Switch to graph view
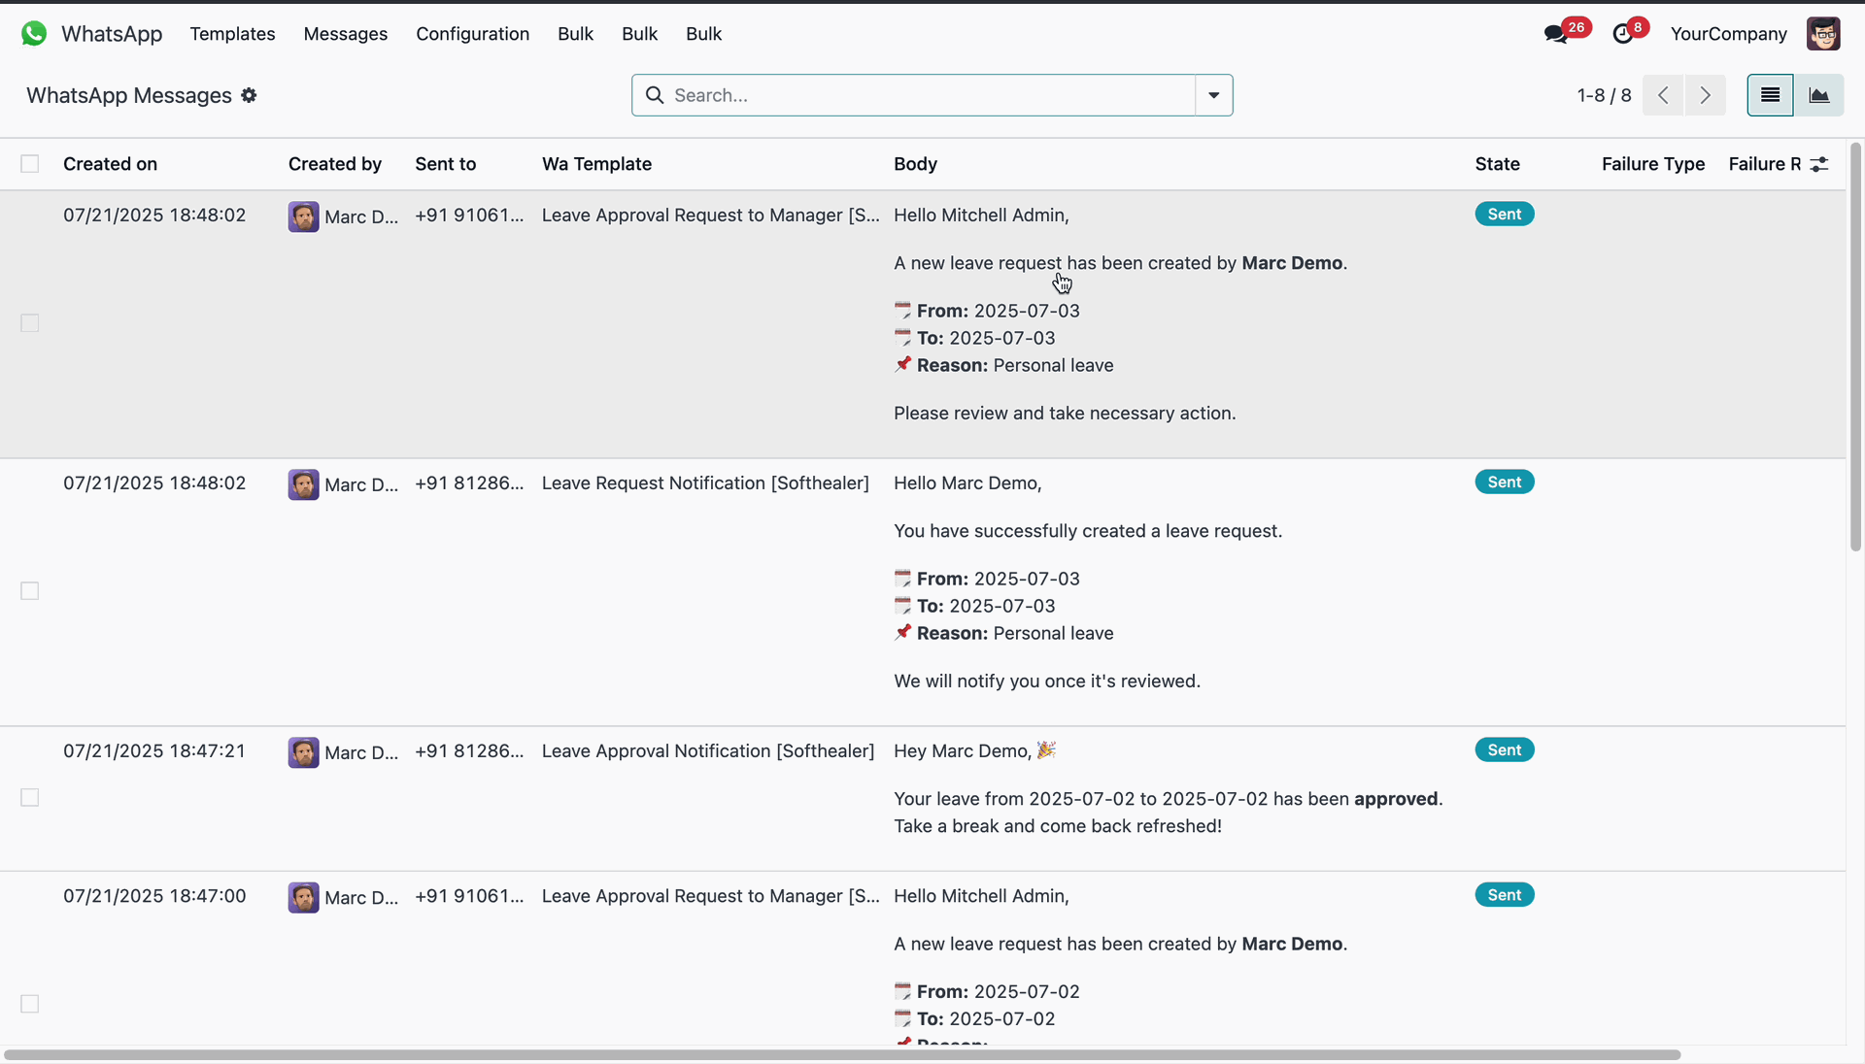Screen dimensions: 1865x1064 tap(1818, 95)
